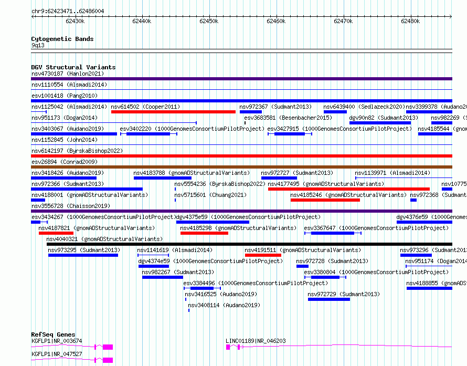Click the nsv982267 (Sudmant2013) label
This screenshot has width=467, height=366.
178,272
